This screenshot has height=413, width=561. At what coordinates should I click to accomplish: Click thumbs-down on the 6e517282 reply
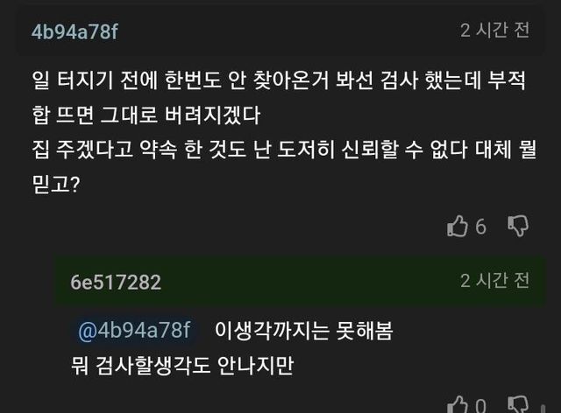tap(519, 405)
